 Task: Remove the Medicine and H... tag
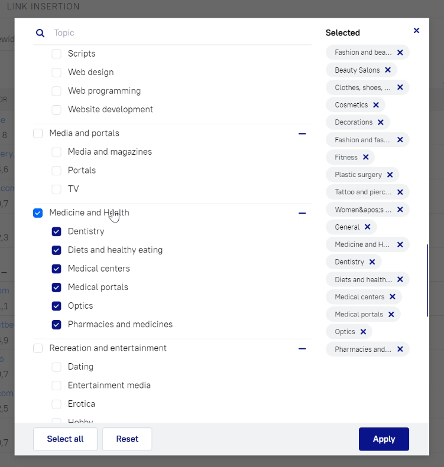pyautogui.click(x=400, y=244)
